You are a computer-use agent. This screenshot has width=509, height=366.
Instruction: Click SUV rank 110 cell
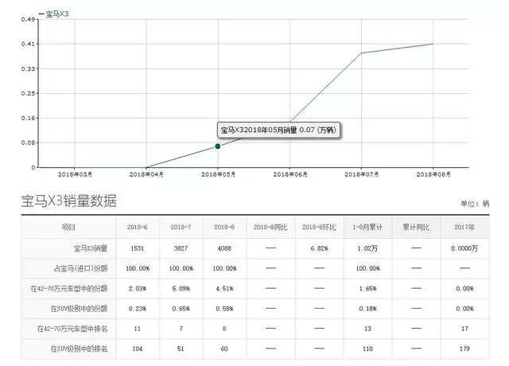[367, 348]
